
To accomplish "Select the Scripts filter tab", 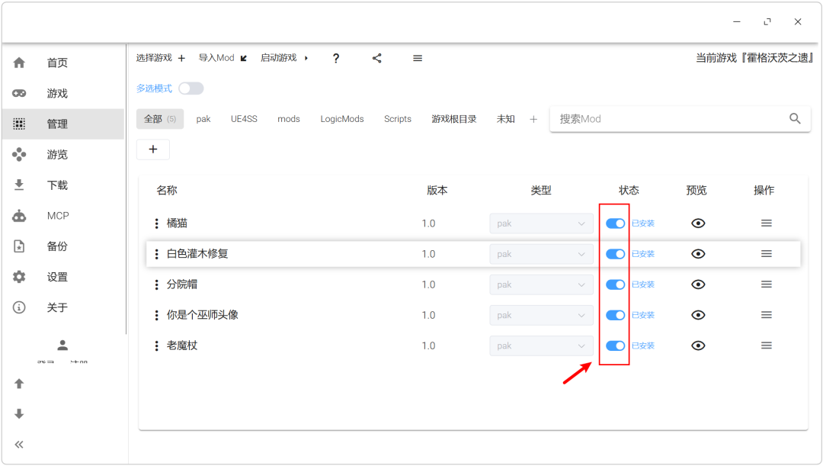I will pos(398,119).
